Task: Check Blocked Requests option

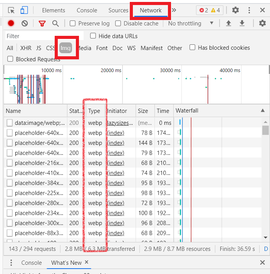Action: pyautogui.click(x=10, y=59)
